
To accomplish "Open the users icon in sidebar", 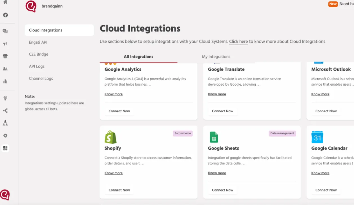I will [x=5, y=69].
